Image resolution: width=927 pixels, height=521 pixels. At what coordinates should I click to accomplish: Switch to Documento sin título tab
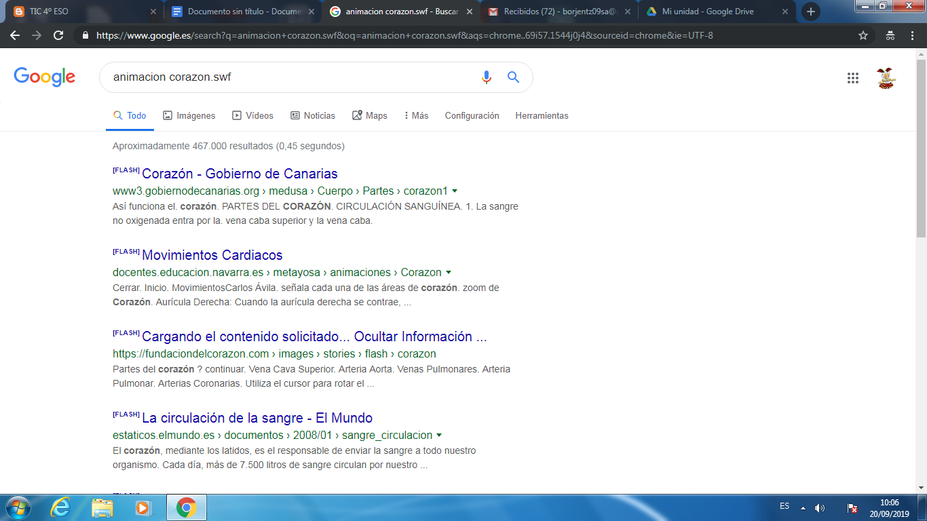pyautogui.click(x=241, y=12)
